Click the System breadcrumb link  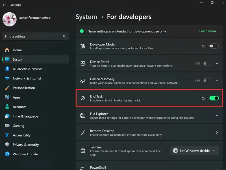(86, 17)
